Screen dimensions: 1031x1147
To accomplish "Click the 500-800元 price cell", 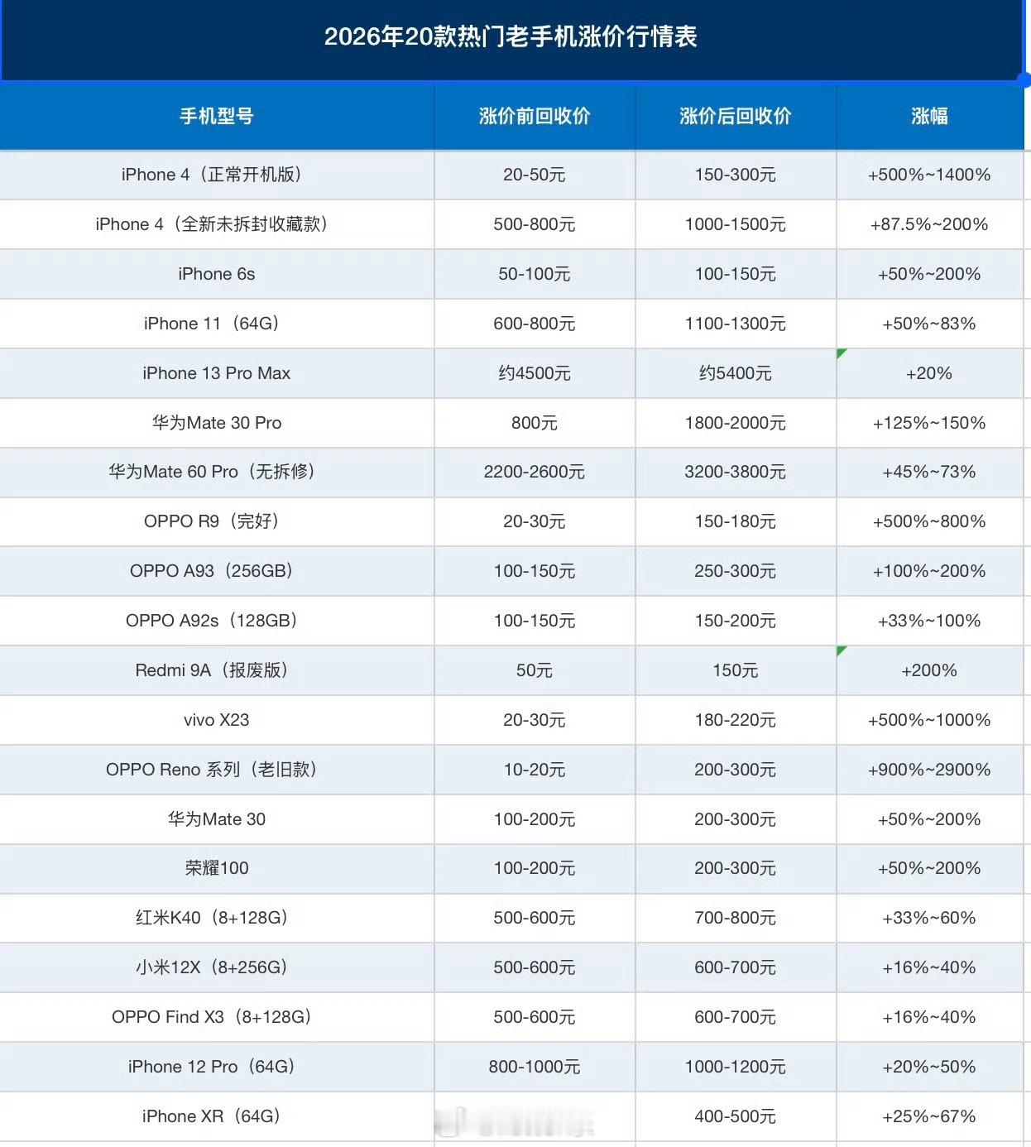I will pos(535,224).
